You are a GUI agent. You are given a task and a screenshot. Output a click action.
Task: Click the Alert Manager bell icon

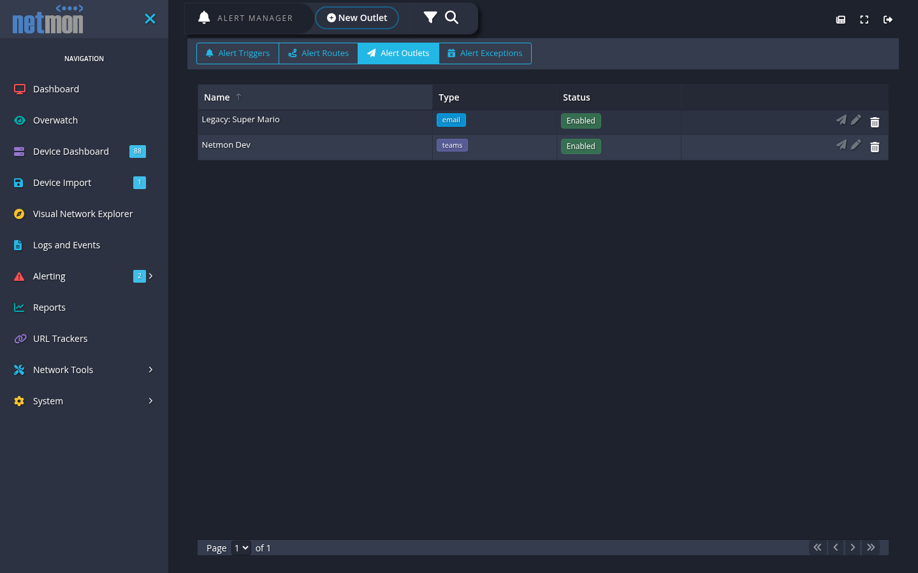click(204, 18)
